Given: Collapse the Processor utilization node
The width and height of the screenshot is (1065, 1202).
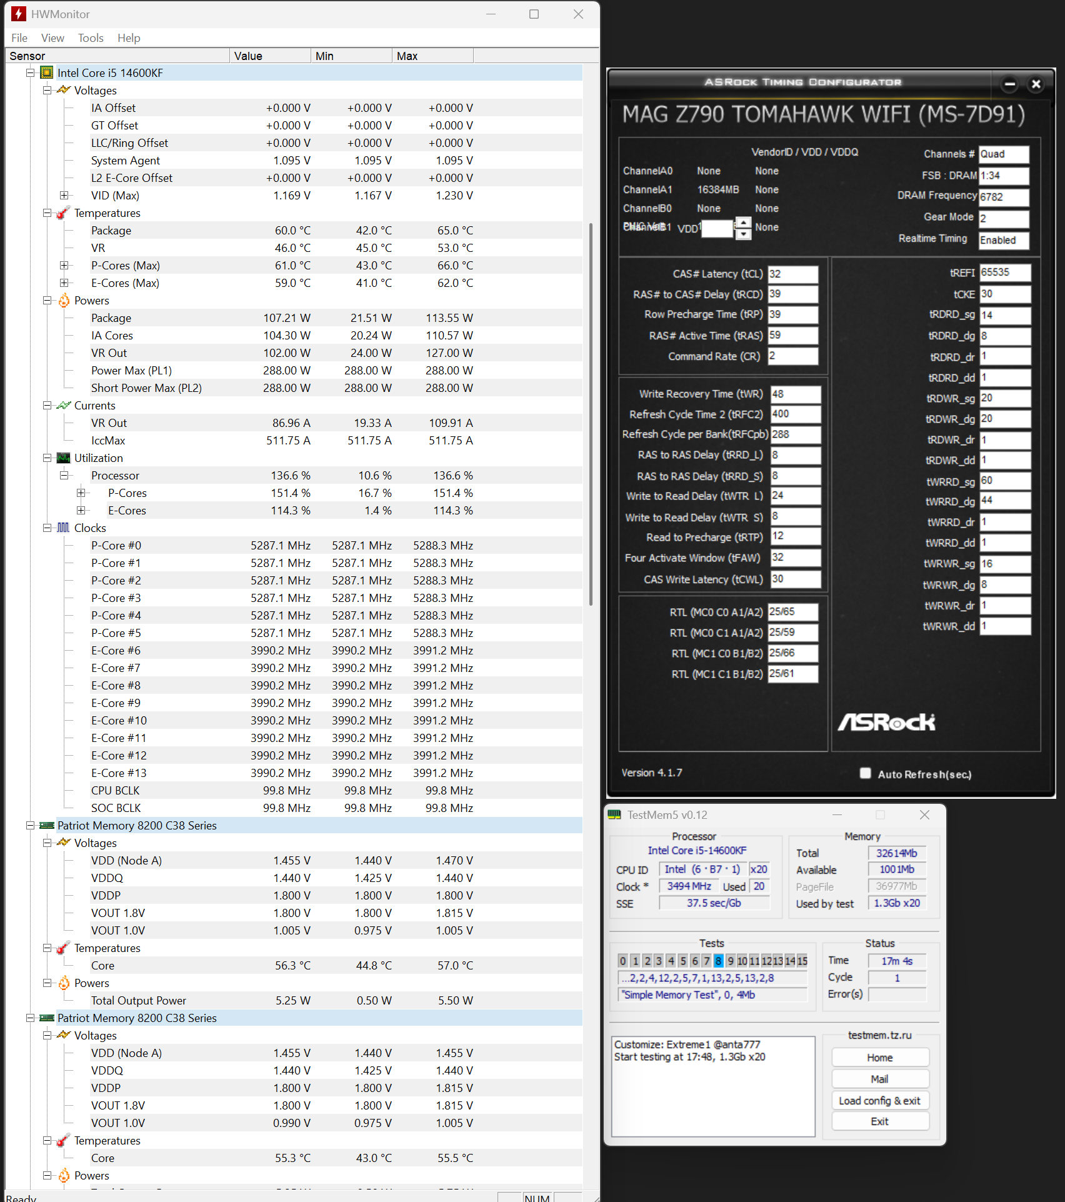Looking at the screenshot, I should click(x=64, y=476).
